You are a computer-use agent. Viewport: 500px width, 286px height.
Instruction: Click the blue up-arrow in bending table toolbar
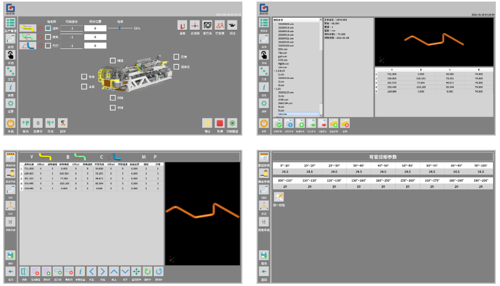(x=113, y=271)
